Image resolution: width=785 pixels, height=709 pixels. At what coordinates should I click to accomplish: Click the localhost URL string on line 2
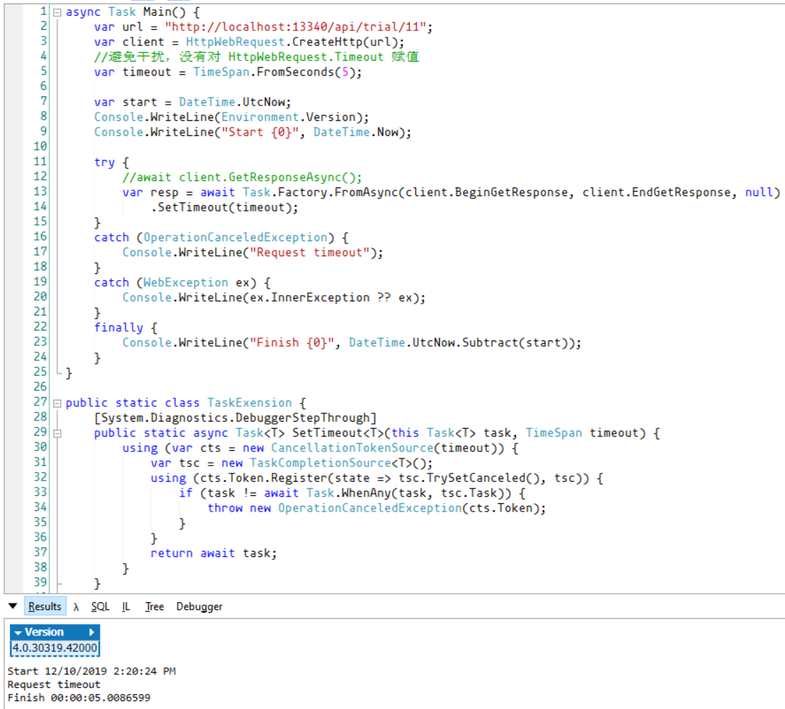tap(295, 27)
